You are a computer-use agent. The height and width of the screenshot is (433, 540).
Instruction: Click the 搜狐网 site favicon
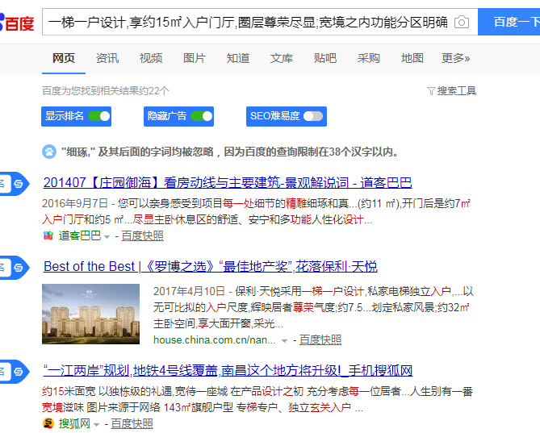48,423
